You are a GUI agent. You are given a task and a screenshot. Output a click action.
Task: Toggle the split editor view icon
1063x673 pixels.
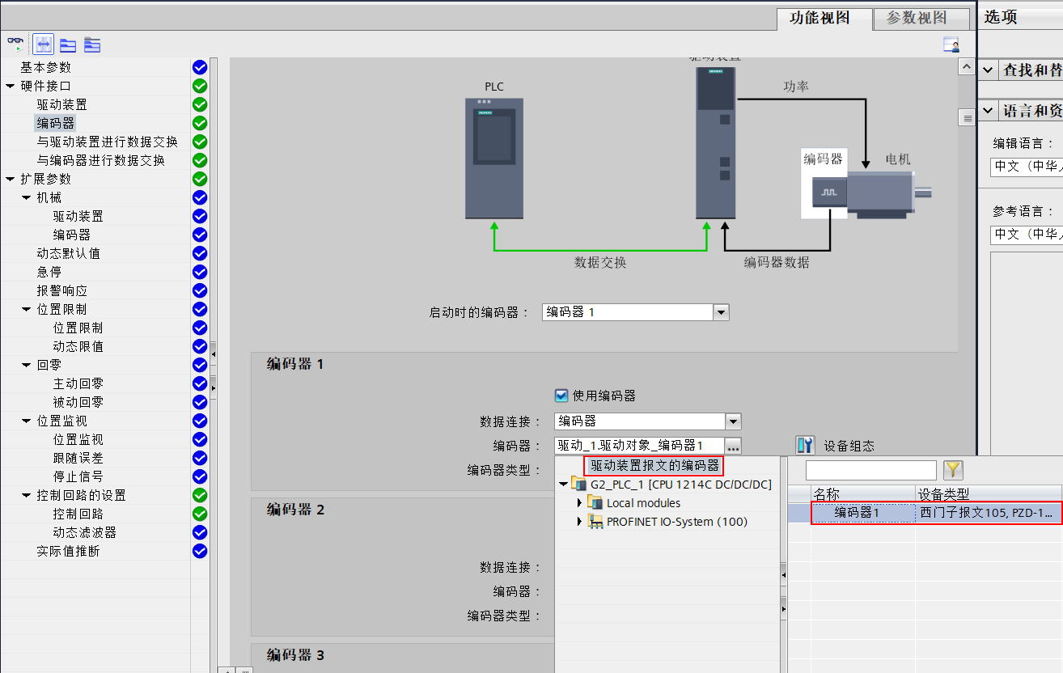click(42, 44)
